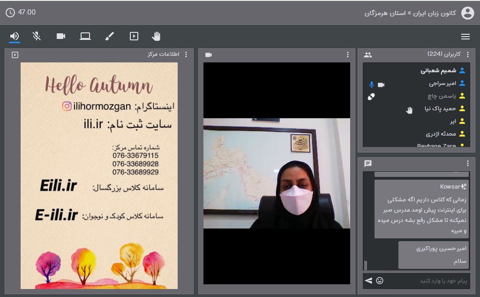Click the external video playback toolbar icon
The image size is (480, 297).
point(134,36)
